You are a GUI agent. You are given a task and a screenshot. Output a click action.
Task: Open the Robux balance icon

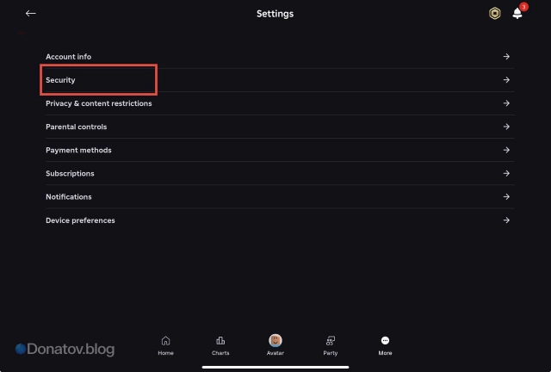pyautogui.click(x=494, y=14)
